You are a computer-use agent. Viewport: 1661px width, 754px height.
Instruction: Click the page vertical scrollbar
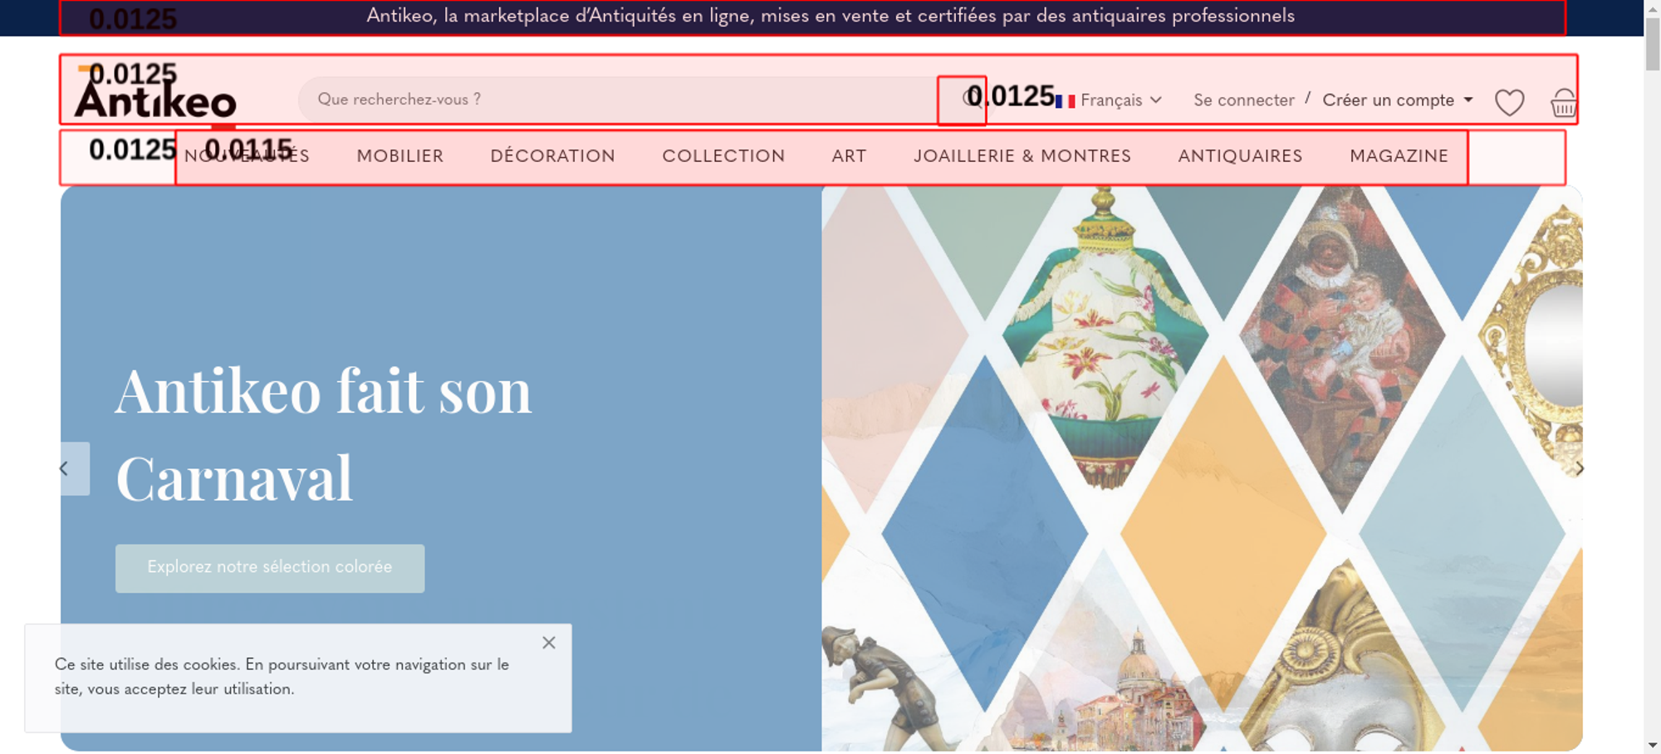[1653, 376]
